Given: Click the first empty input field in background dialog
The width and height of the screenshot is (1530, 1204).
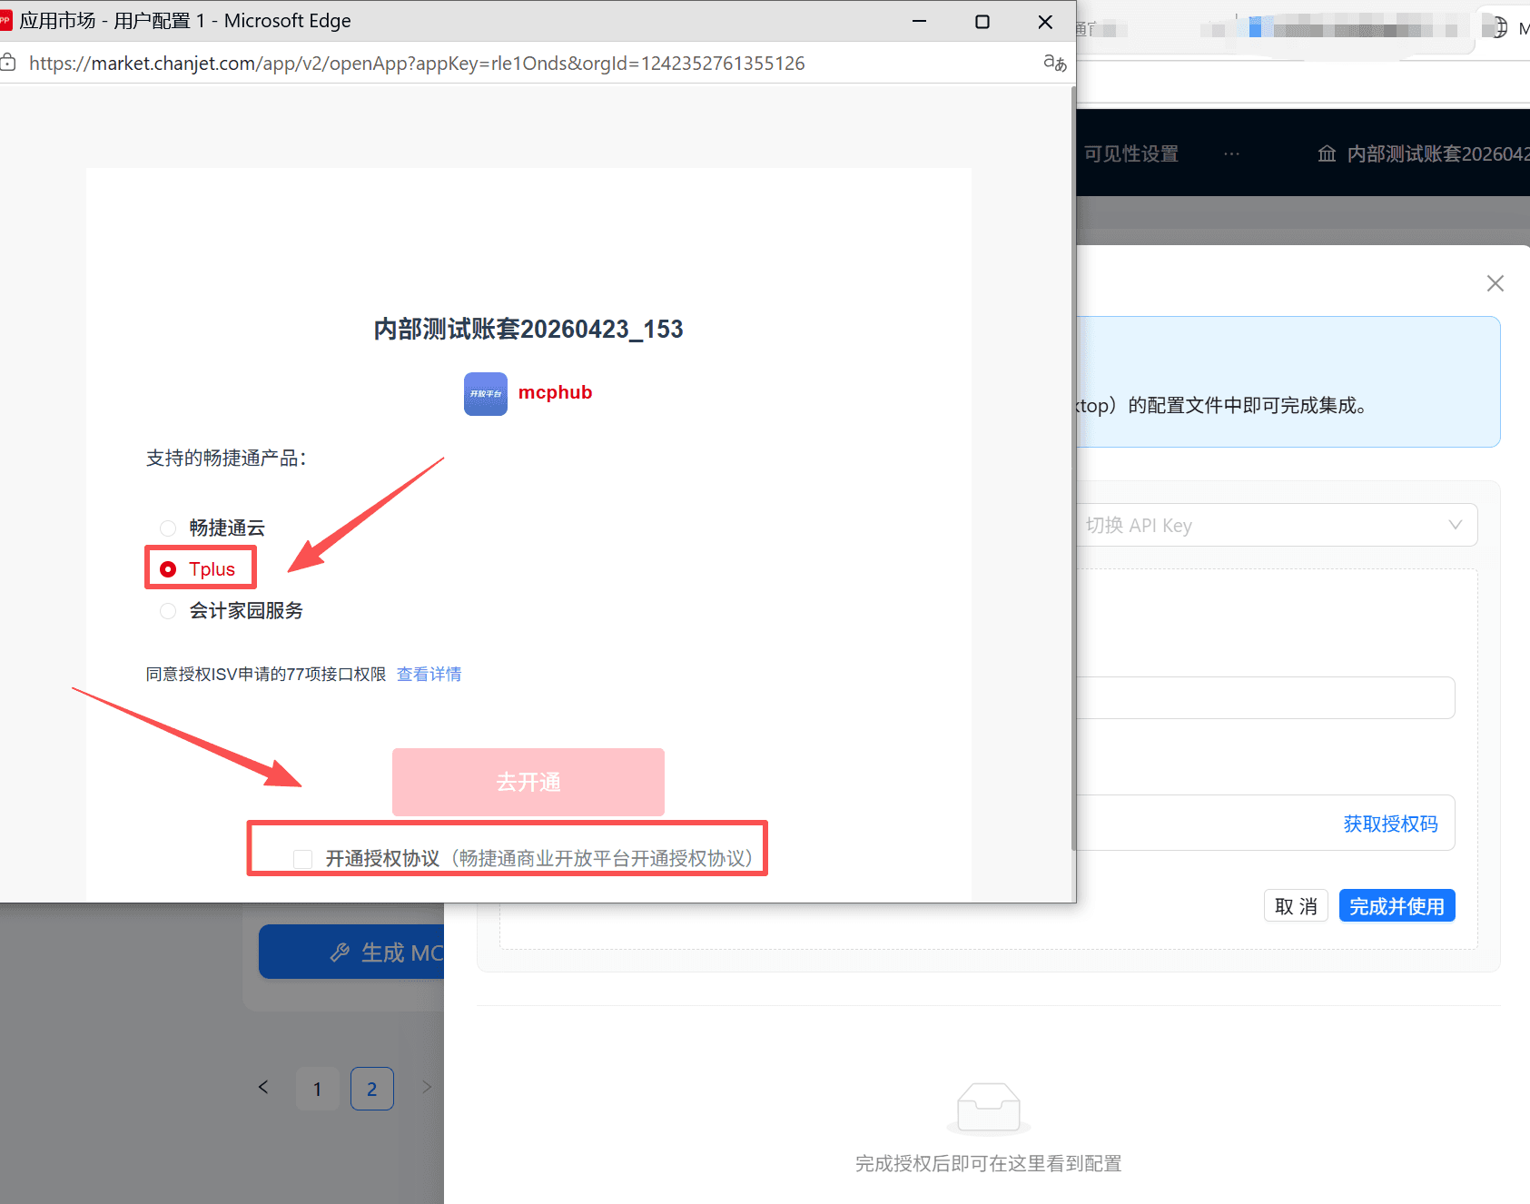Looking at the screenshot, I should coord(1266,697).
